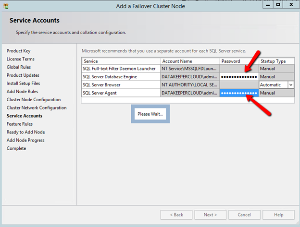Go to the License Terms step
The width and height of the screenshot is (300, 227).
click(x=21, y=59)
